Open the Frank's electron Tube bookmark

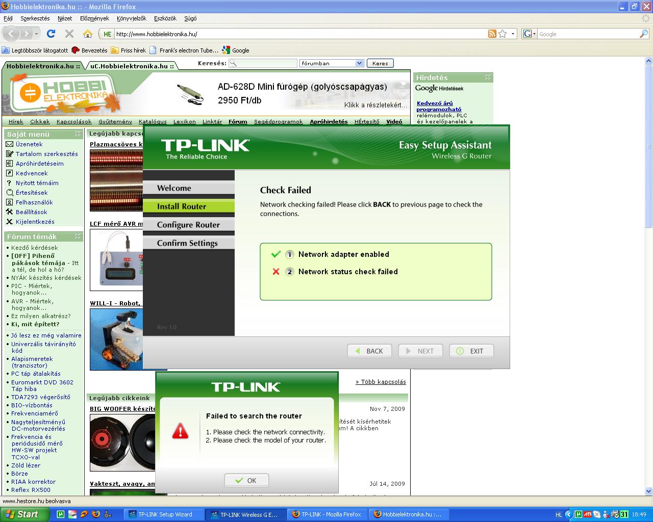tap(184, 50)
